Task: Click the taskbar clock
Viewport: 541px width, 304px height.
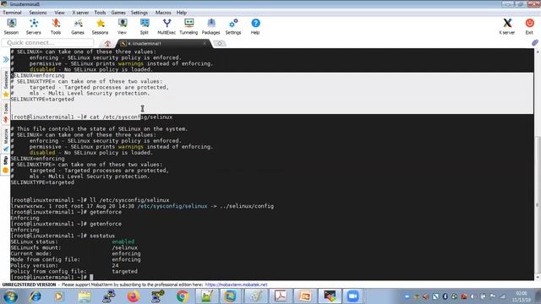Action: click(522, 296)
